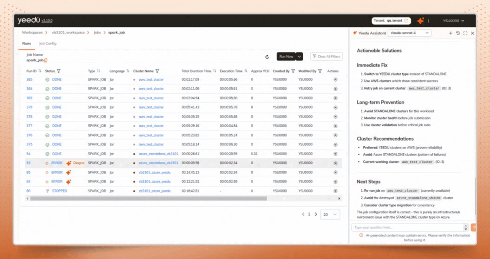Click the action icon for run 385

click(x=336, y=80)
